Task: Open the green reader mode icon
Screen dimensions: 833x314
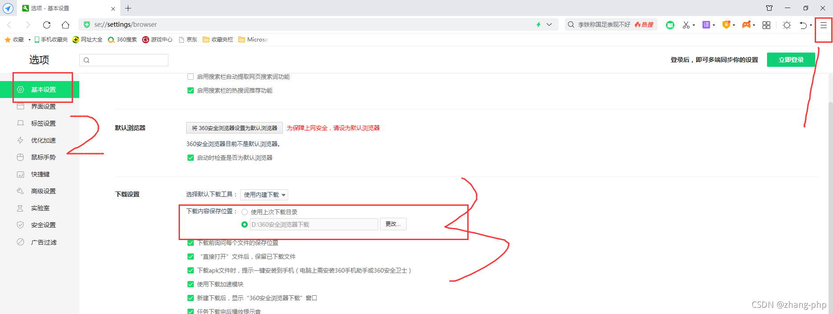Action: pos(670,25)
